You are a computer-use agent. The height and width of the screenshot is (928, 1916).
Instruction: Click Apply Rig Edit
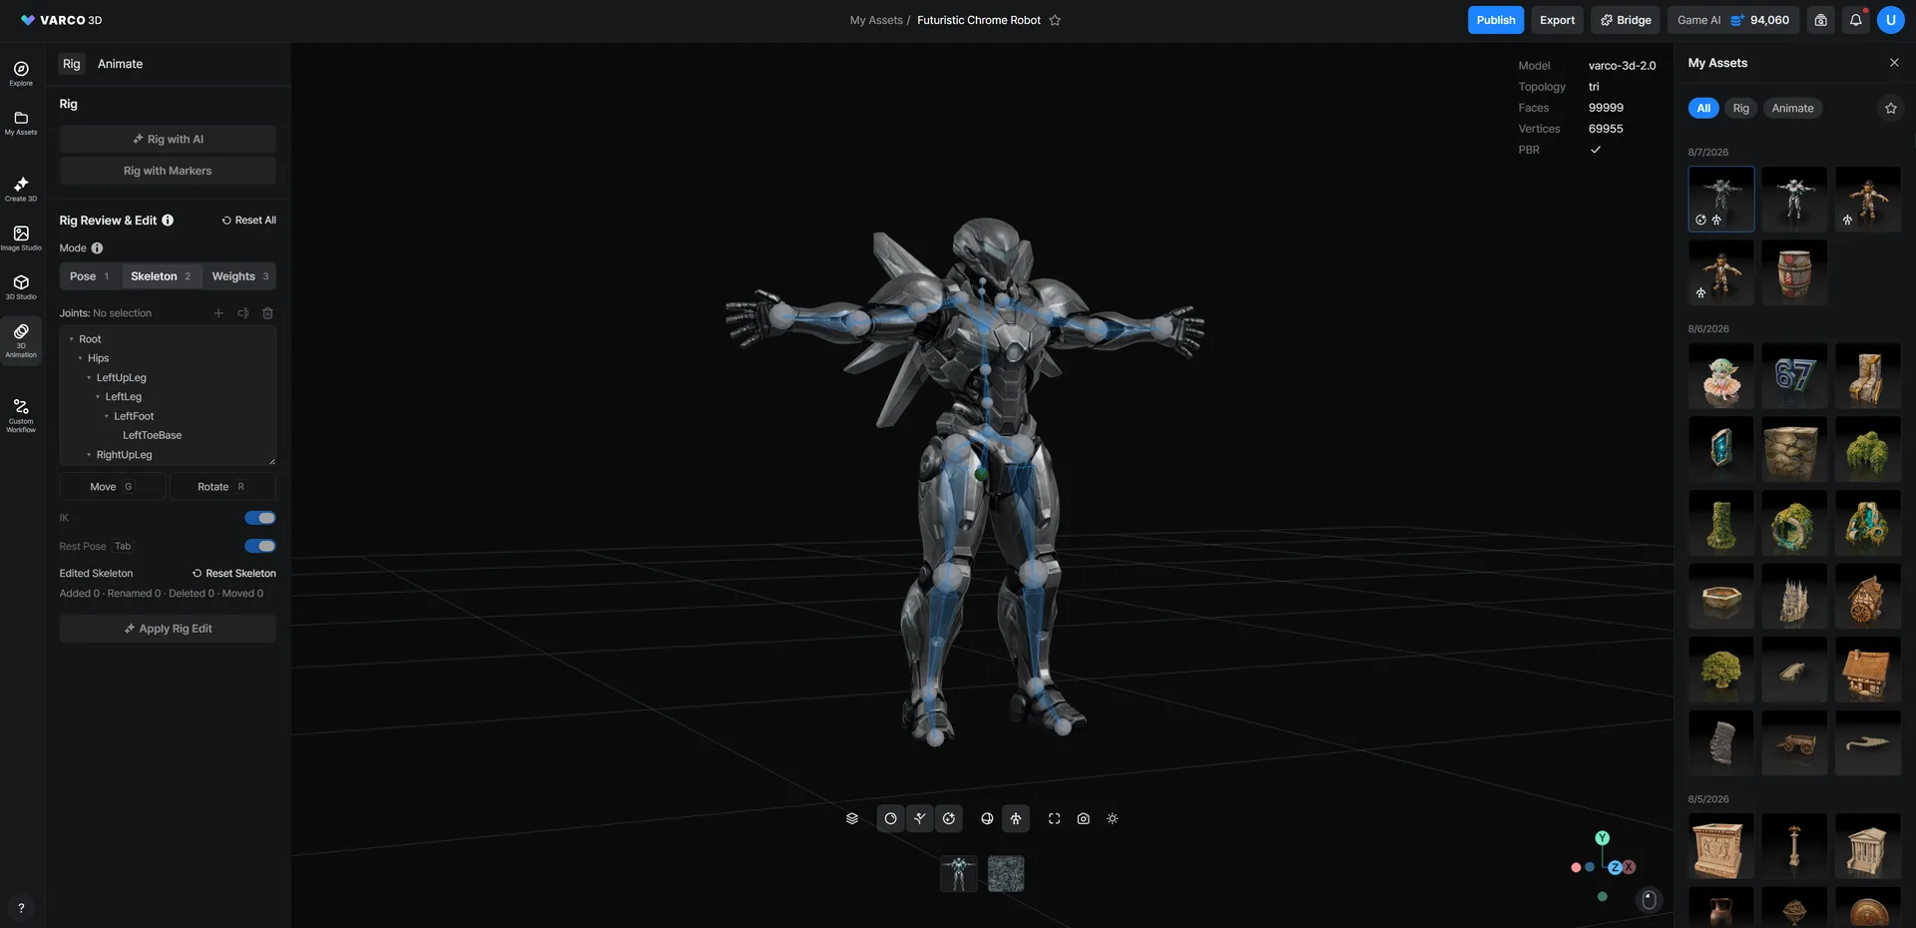click(x=168, y=629)
